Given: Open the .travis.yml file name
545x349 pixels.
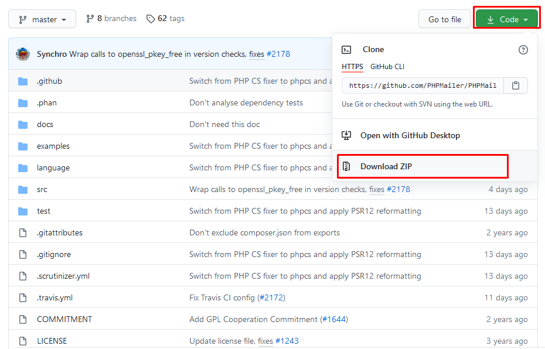Looking at the screenshot, I should (55, 297).
